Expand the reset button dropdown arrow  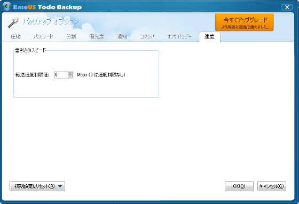(x=60, y=186)
